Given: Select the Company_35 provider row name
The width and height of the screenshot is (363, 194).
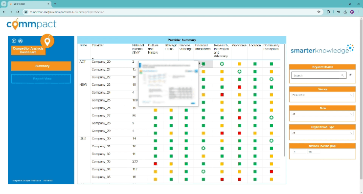Looking at the screenshot, I should click(101, 177).
